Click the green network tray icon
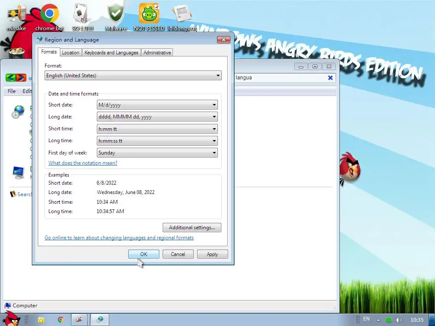The width and height of the screenshot is (435, 326). pos(389,320)
